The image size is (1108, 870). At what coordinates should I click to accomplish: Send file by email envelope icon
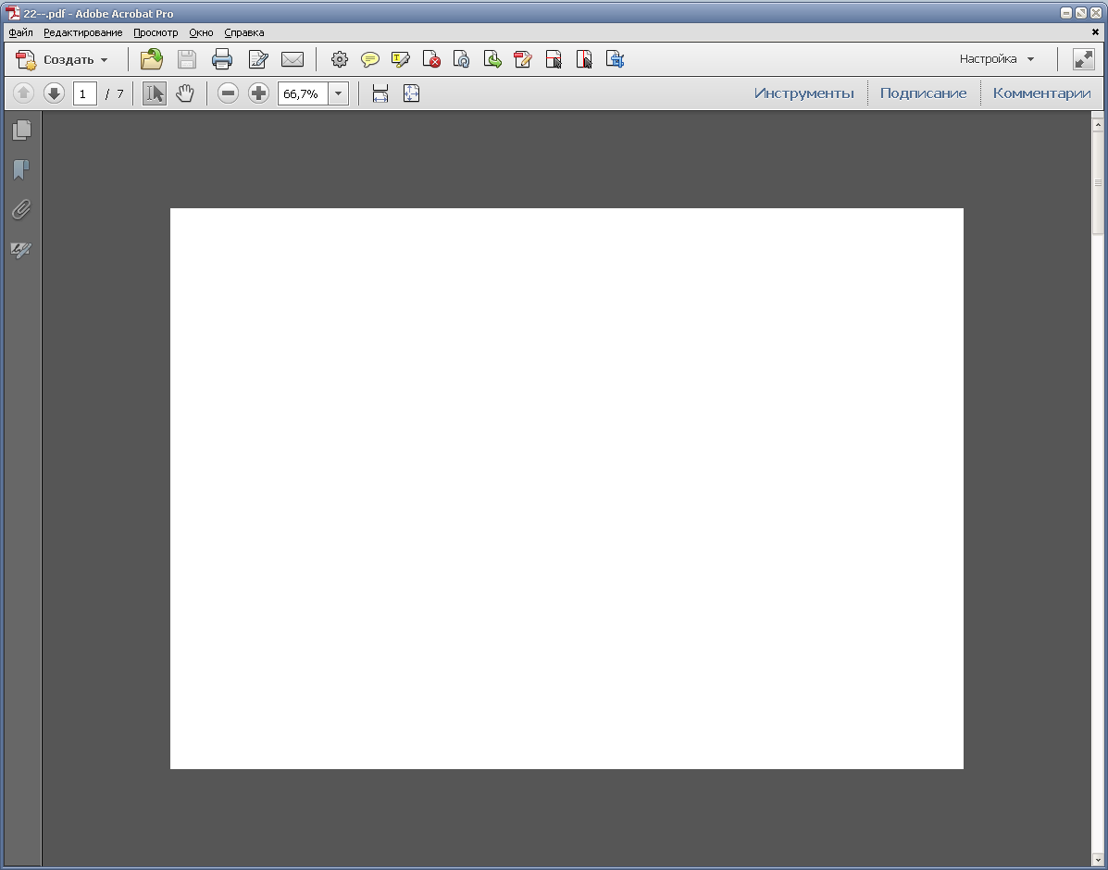coord(293,59)
